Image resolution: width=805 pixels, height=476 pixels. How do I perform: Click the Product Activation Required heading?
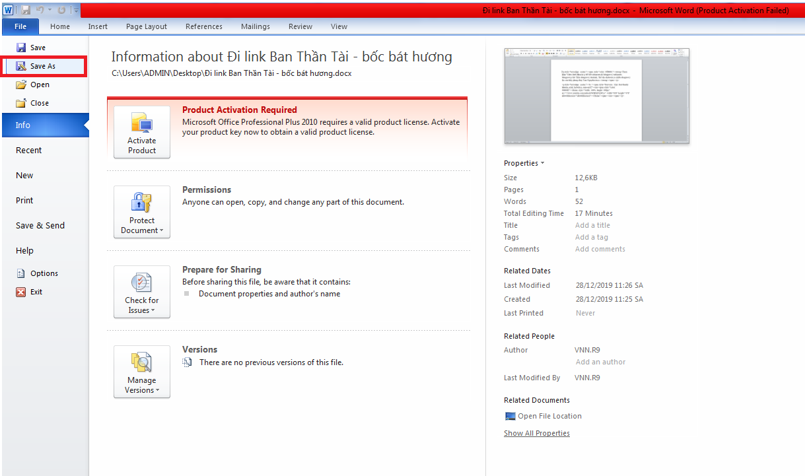(x=240, y=110)
